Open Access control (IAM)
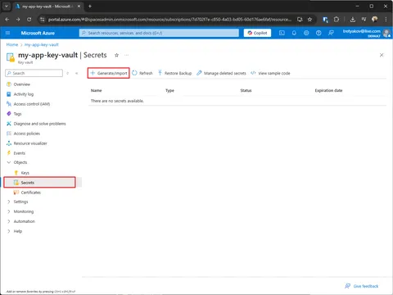The image size is (393, 295). point(28,104)
